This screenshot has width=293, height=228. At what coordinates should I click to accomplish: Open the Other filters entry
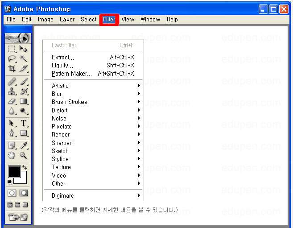click(x=93, y=183)
